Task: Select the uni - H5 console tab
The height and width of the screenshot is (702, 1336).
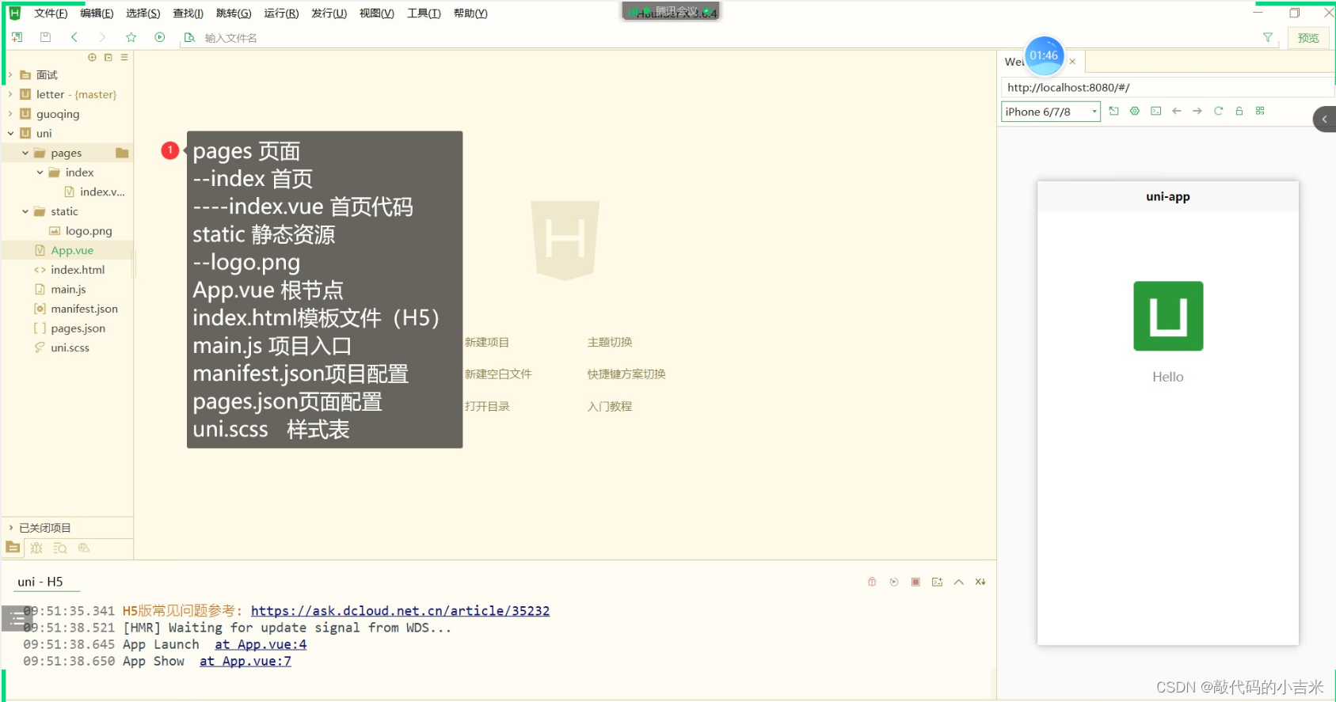Action: (40, 582)
